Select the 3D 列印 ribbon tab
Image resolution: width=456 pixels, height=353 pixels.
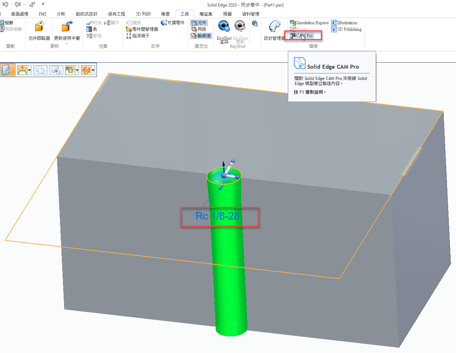(x=143, y=14)
